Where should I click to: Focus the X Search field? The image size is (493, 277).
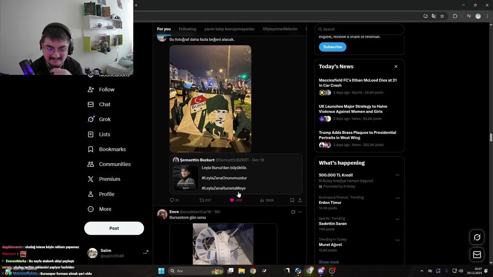[359, 29]
